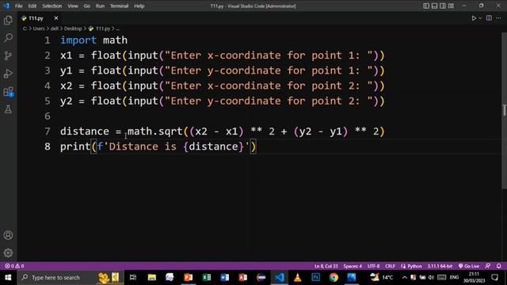Click the Ln 8, Col 33 cursor position
Screen dimensions: 507x285
point(326,266)
